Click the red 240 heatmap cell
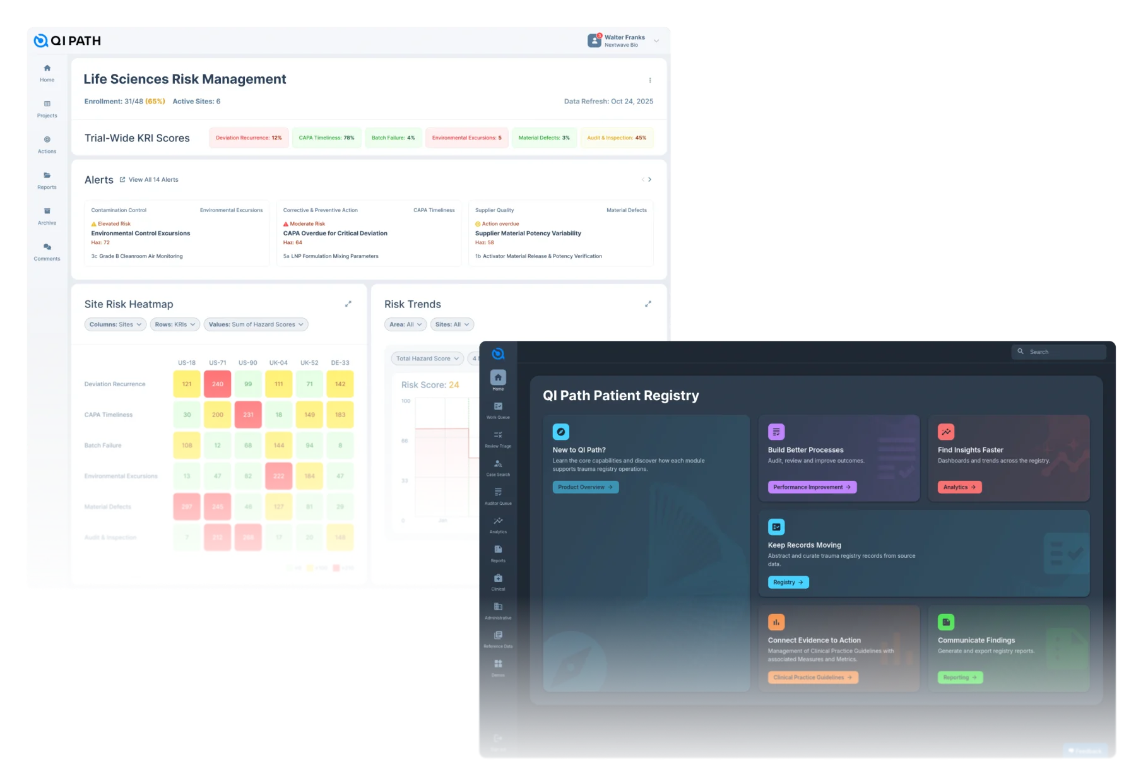 pyautogui.click(x=218, y=384)
